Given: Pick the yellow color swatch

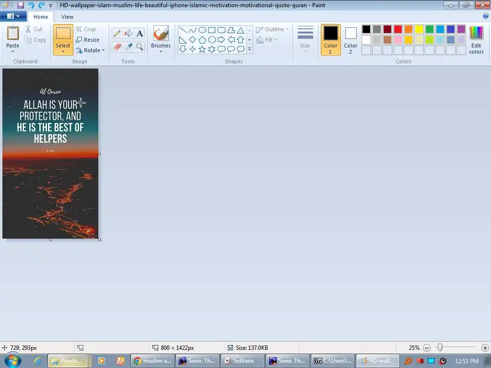Looking at the screenshot, I should click(x=419, y=29).
